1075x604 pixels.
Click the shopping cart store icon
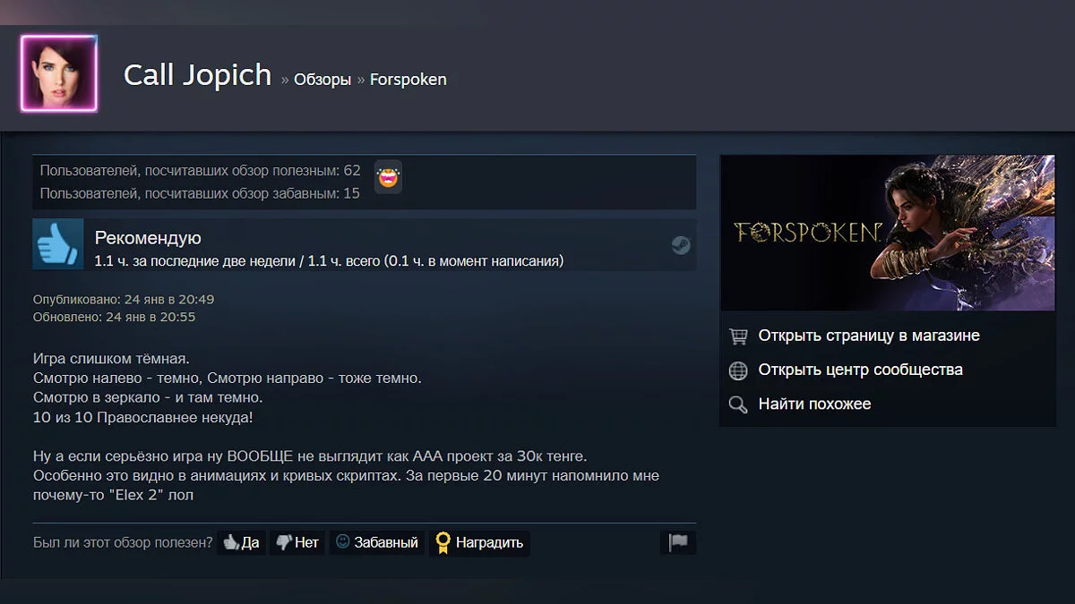(x=738, y=336)
